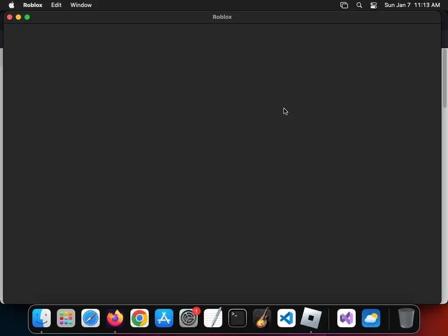Open Firefox from the Dock

point(115,318)
